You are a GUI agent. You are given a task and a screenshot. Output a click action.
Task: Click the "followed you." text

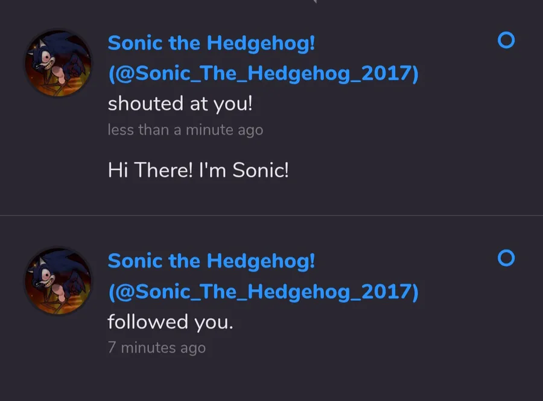click(170, 322)
